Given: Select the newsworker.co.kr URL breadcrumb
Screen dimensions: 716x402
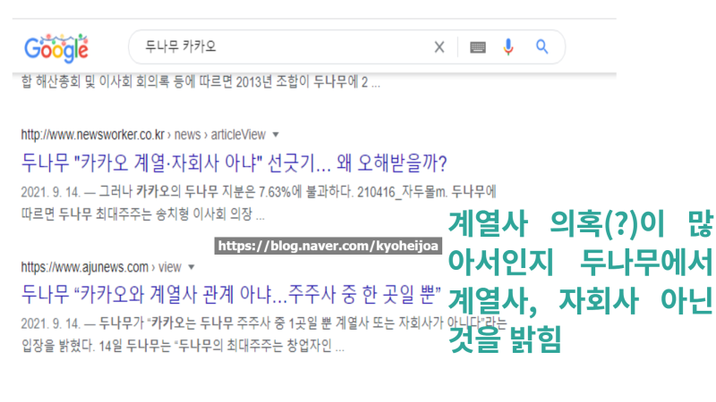Looking at the screenshot, I should pyautogui.click(x=143, y=135).
